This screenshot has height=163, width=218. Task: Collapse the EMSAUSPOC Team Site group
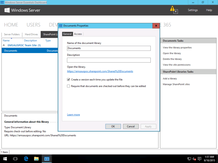pos(4,46)
